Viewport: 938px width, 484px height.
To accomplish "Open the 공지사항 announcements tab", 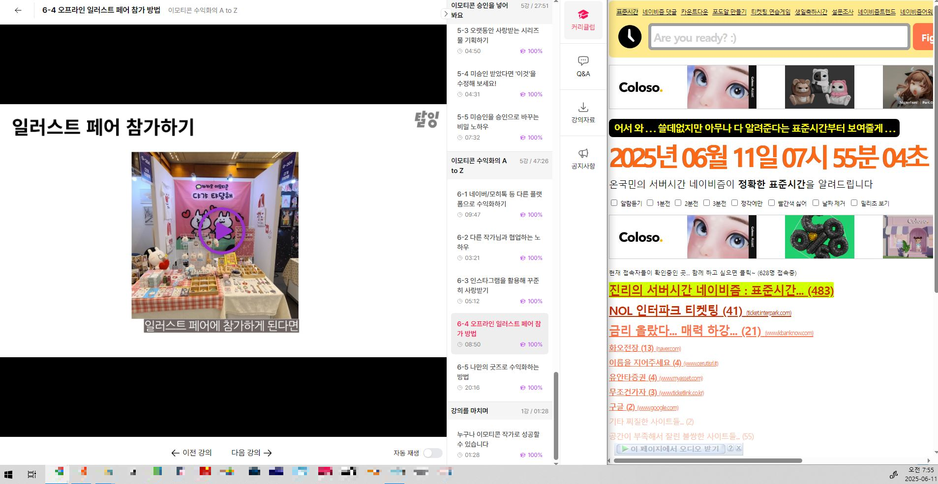I will [583, 159].
